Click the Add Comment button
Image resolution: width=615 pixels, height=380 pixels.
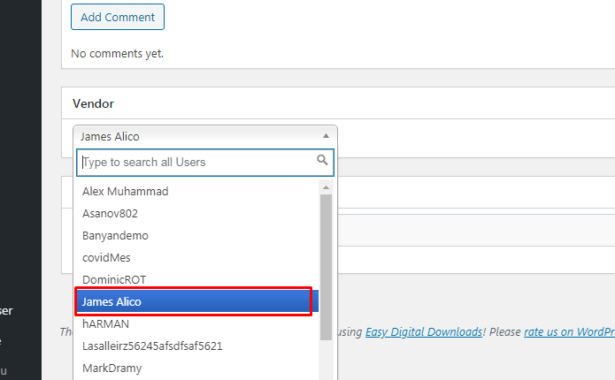[x=118, y=17]
